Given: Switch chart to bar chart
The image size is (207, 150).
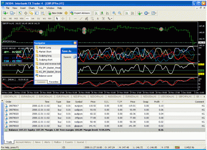Looking at the screenshot, I should [x=96, y=13].
